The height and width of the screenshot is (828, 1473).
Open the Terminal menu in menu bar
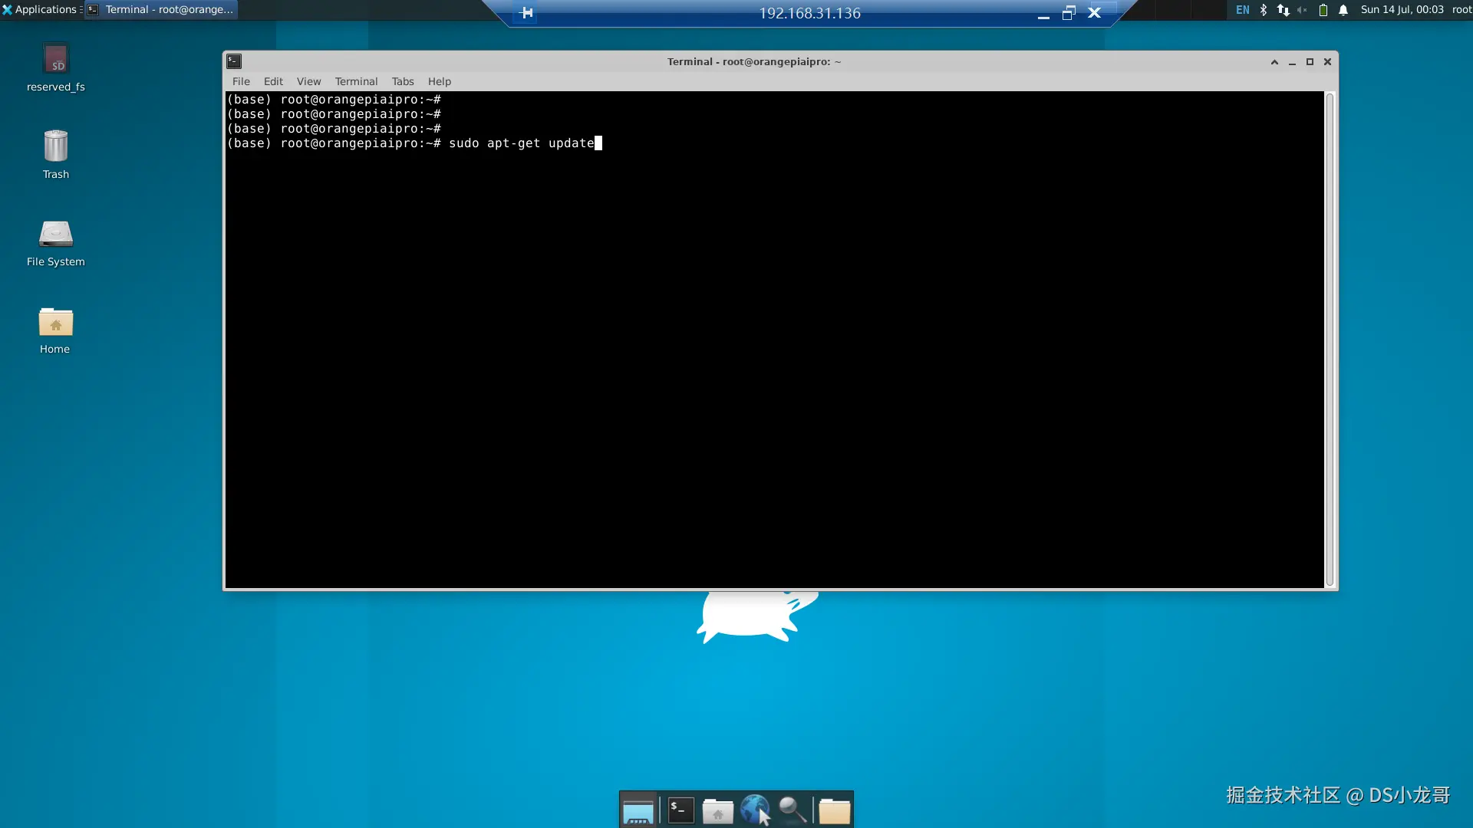[356, 81]
